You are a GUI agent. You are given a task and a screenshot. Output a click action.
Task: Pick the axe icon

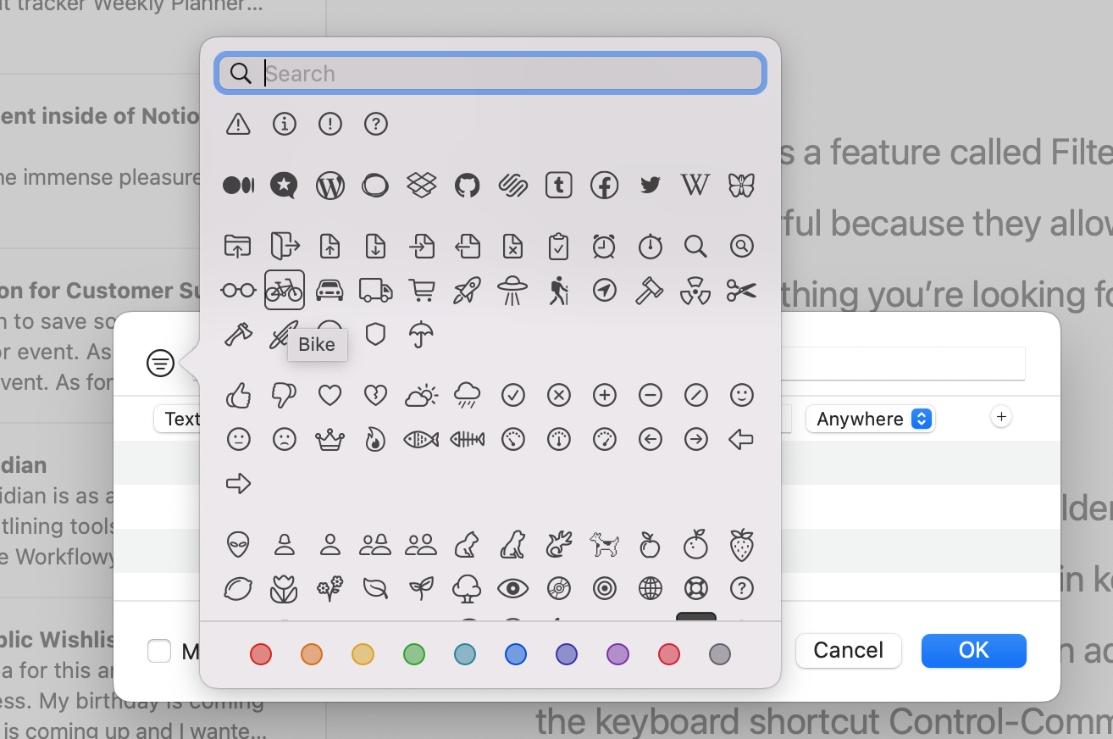[239, 334]
